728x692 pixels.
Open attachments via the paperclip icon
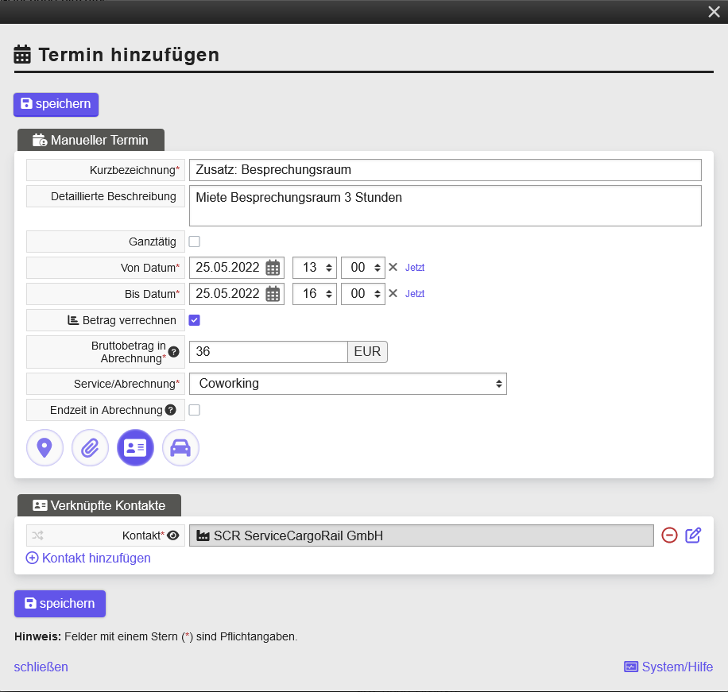coord(90,447)
